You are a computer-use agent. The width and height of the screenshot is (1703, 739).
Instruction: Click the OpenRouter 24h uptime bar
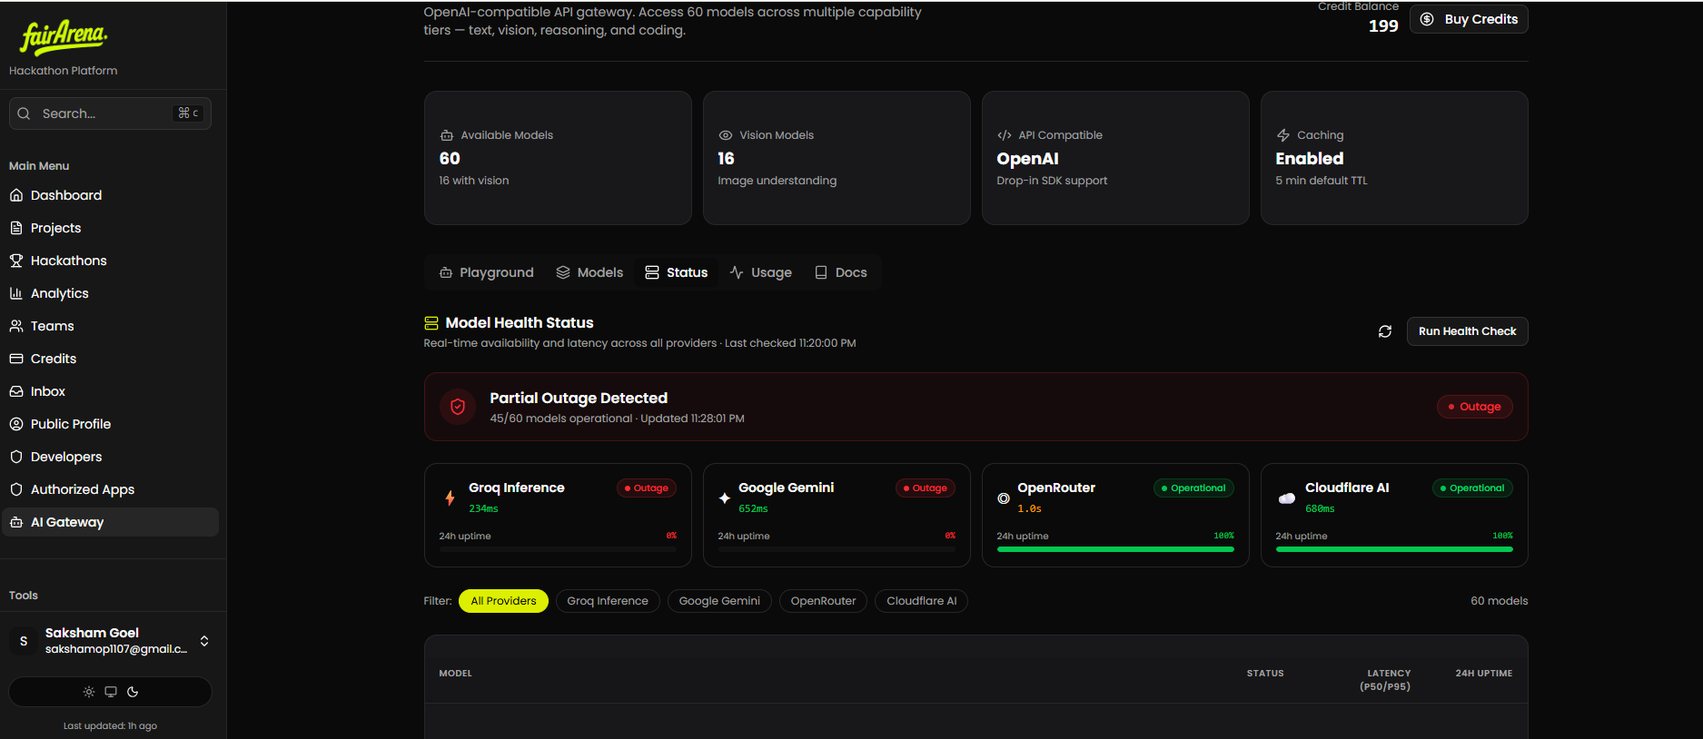click(1115, 549)
